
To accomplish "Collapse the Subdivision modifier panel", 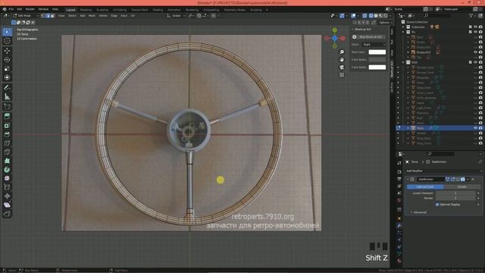I will pyautogui.click(x=408, y=179).
